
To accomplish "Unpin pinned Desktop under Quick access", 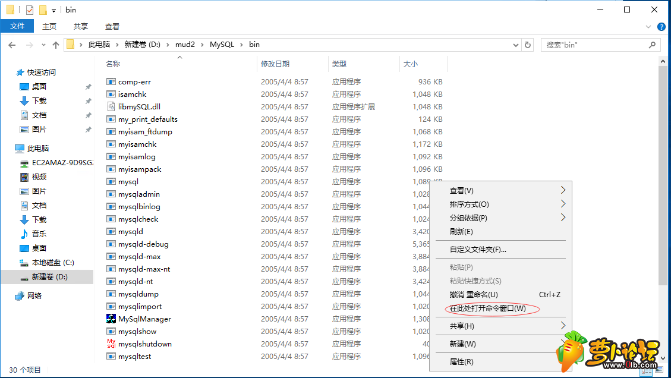I will click(x=88, y=87).
